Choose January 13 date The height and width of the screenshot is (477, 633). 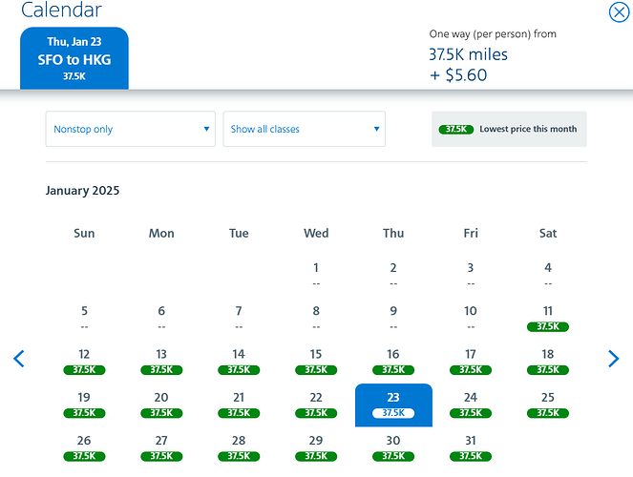pyautogui.click(x=161, y=362)
